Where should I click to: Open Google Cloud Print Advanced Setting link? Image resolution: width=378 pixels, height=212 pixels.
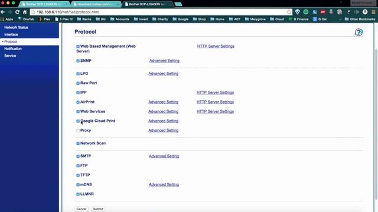coord(164,121)
